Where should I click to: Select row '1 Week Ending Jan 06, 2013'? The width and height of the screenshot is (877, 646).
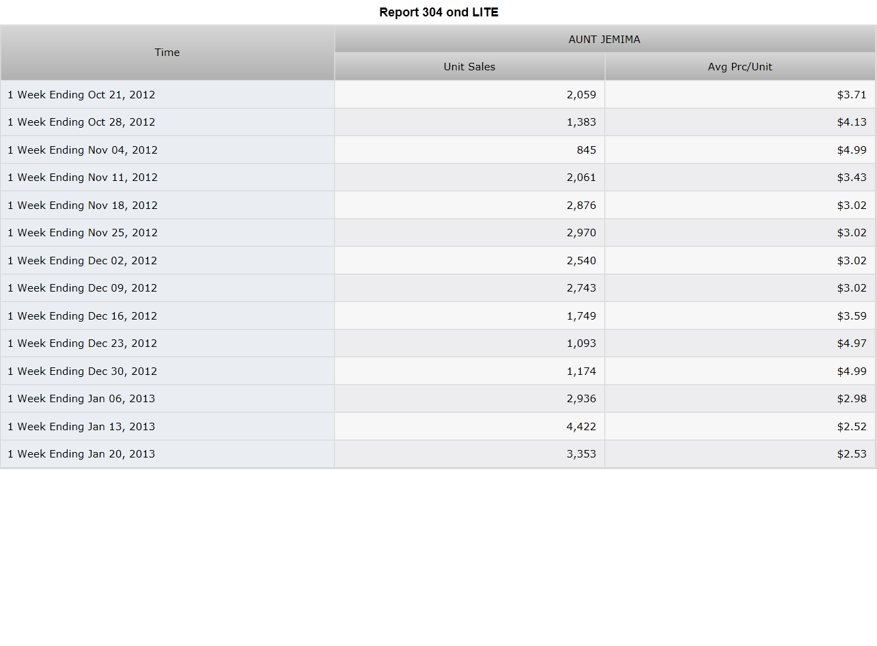438,399
